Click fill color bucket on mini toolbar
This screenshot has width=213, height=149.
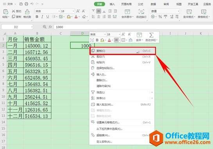click(102, 40)
